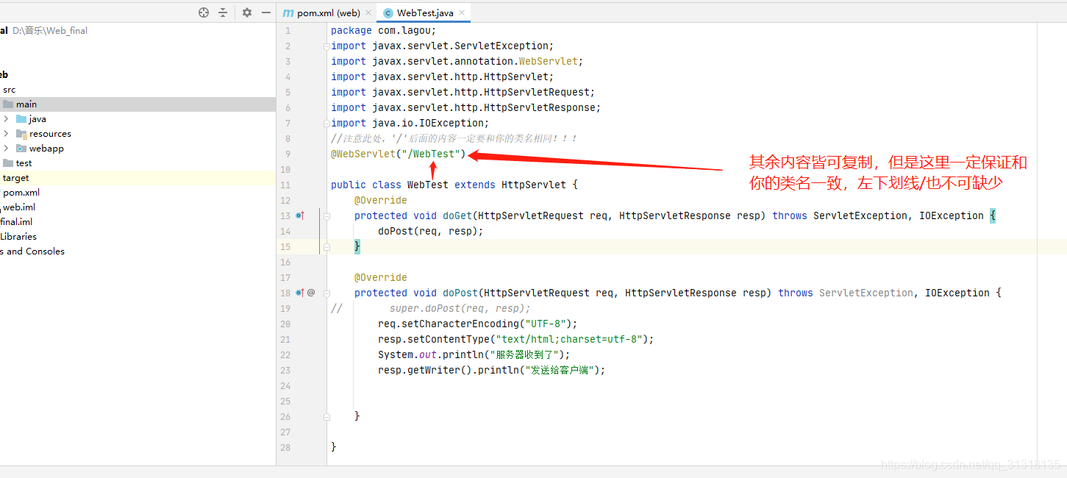The width and height of the screenshot is (1067, 478).
Task: Toggle the import block fold on line 2
Action: click(326, 46)
